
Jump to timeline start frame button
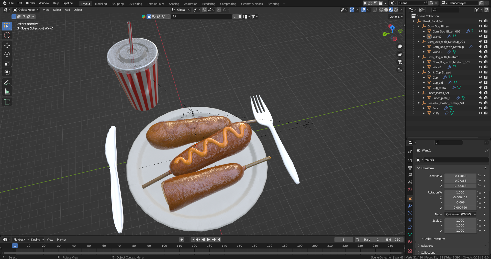193,240
